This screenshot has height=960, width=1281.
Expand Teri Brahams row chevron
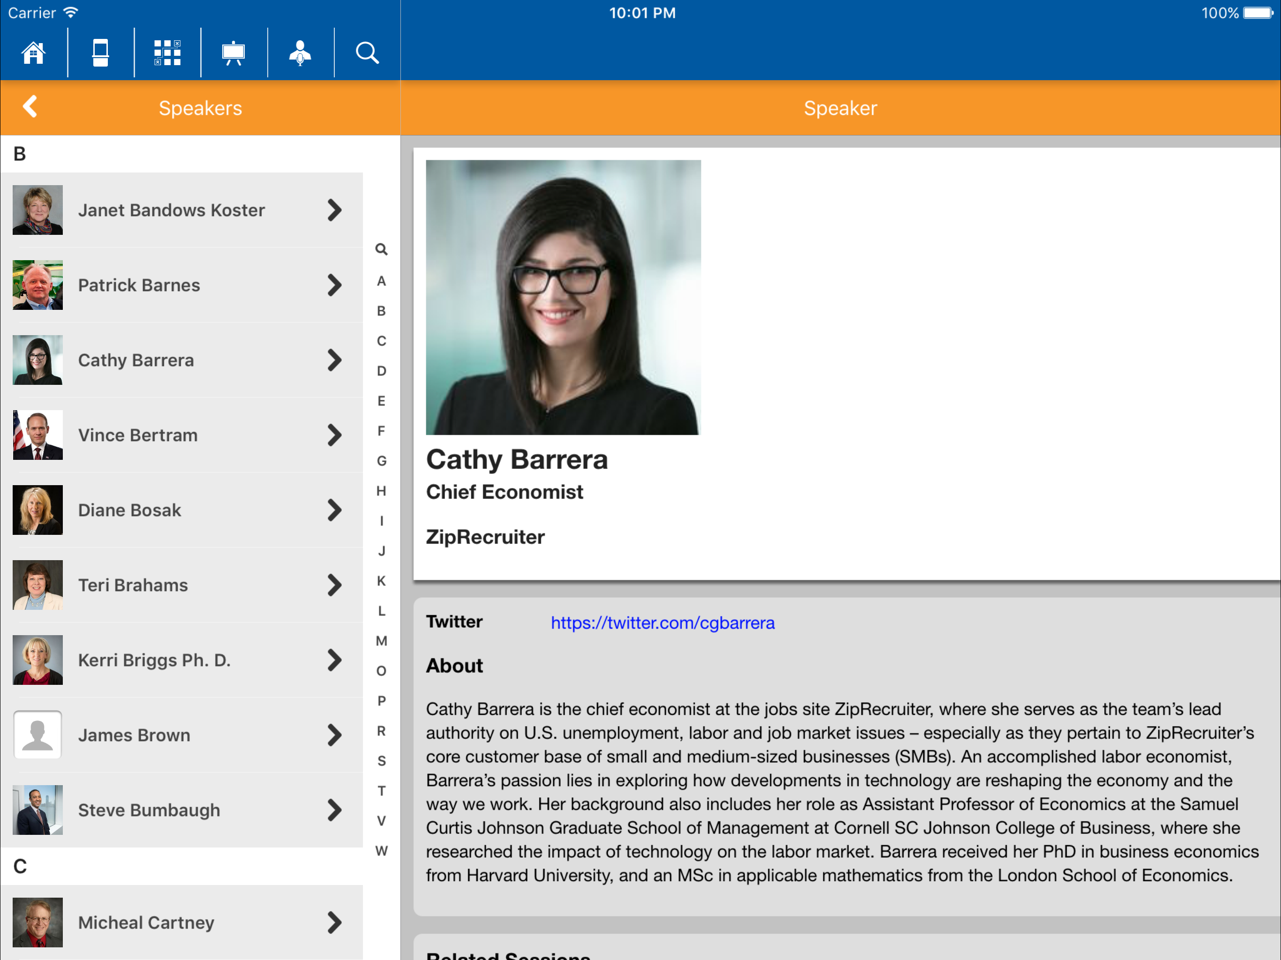tap(334, 585)
